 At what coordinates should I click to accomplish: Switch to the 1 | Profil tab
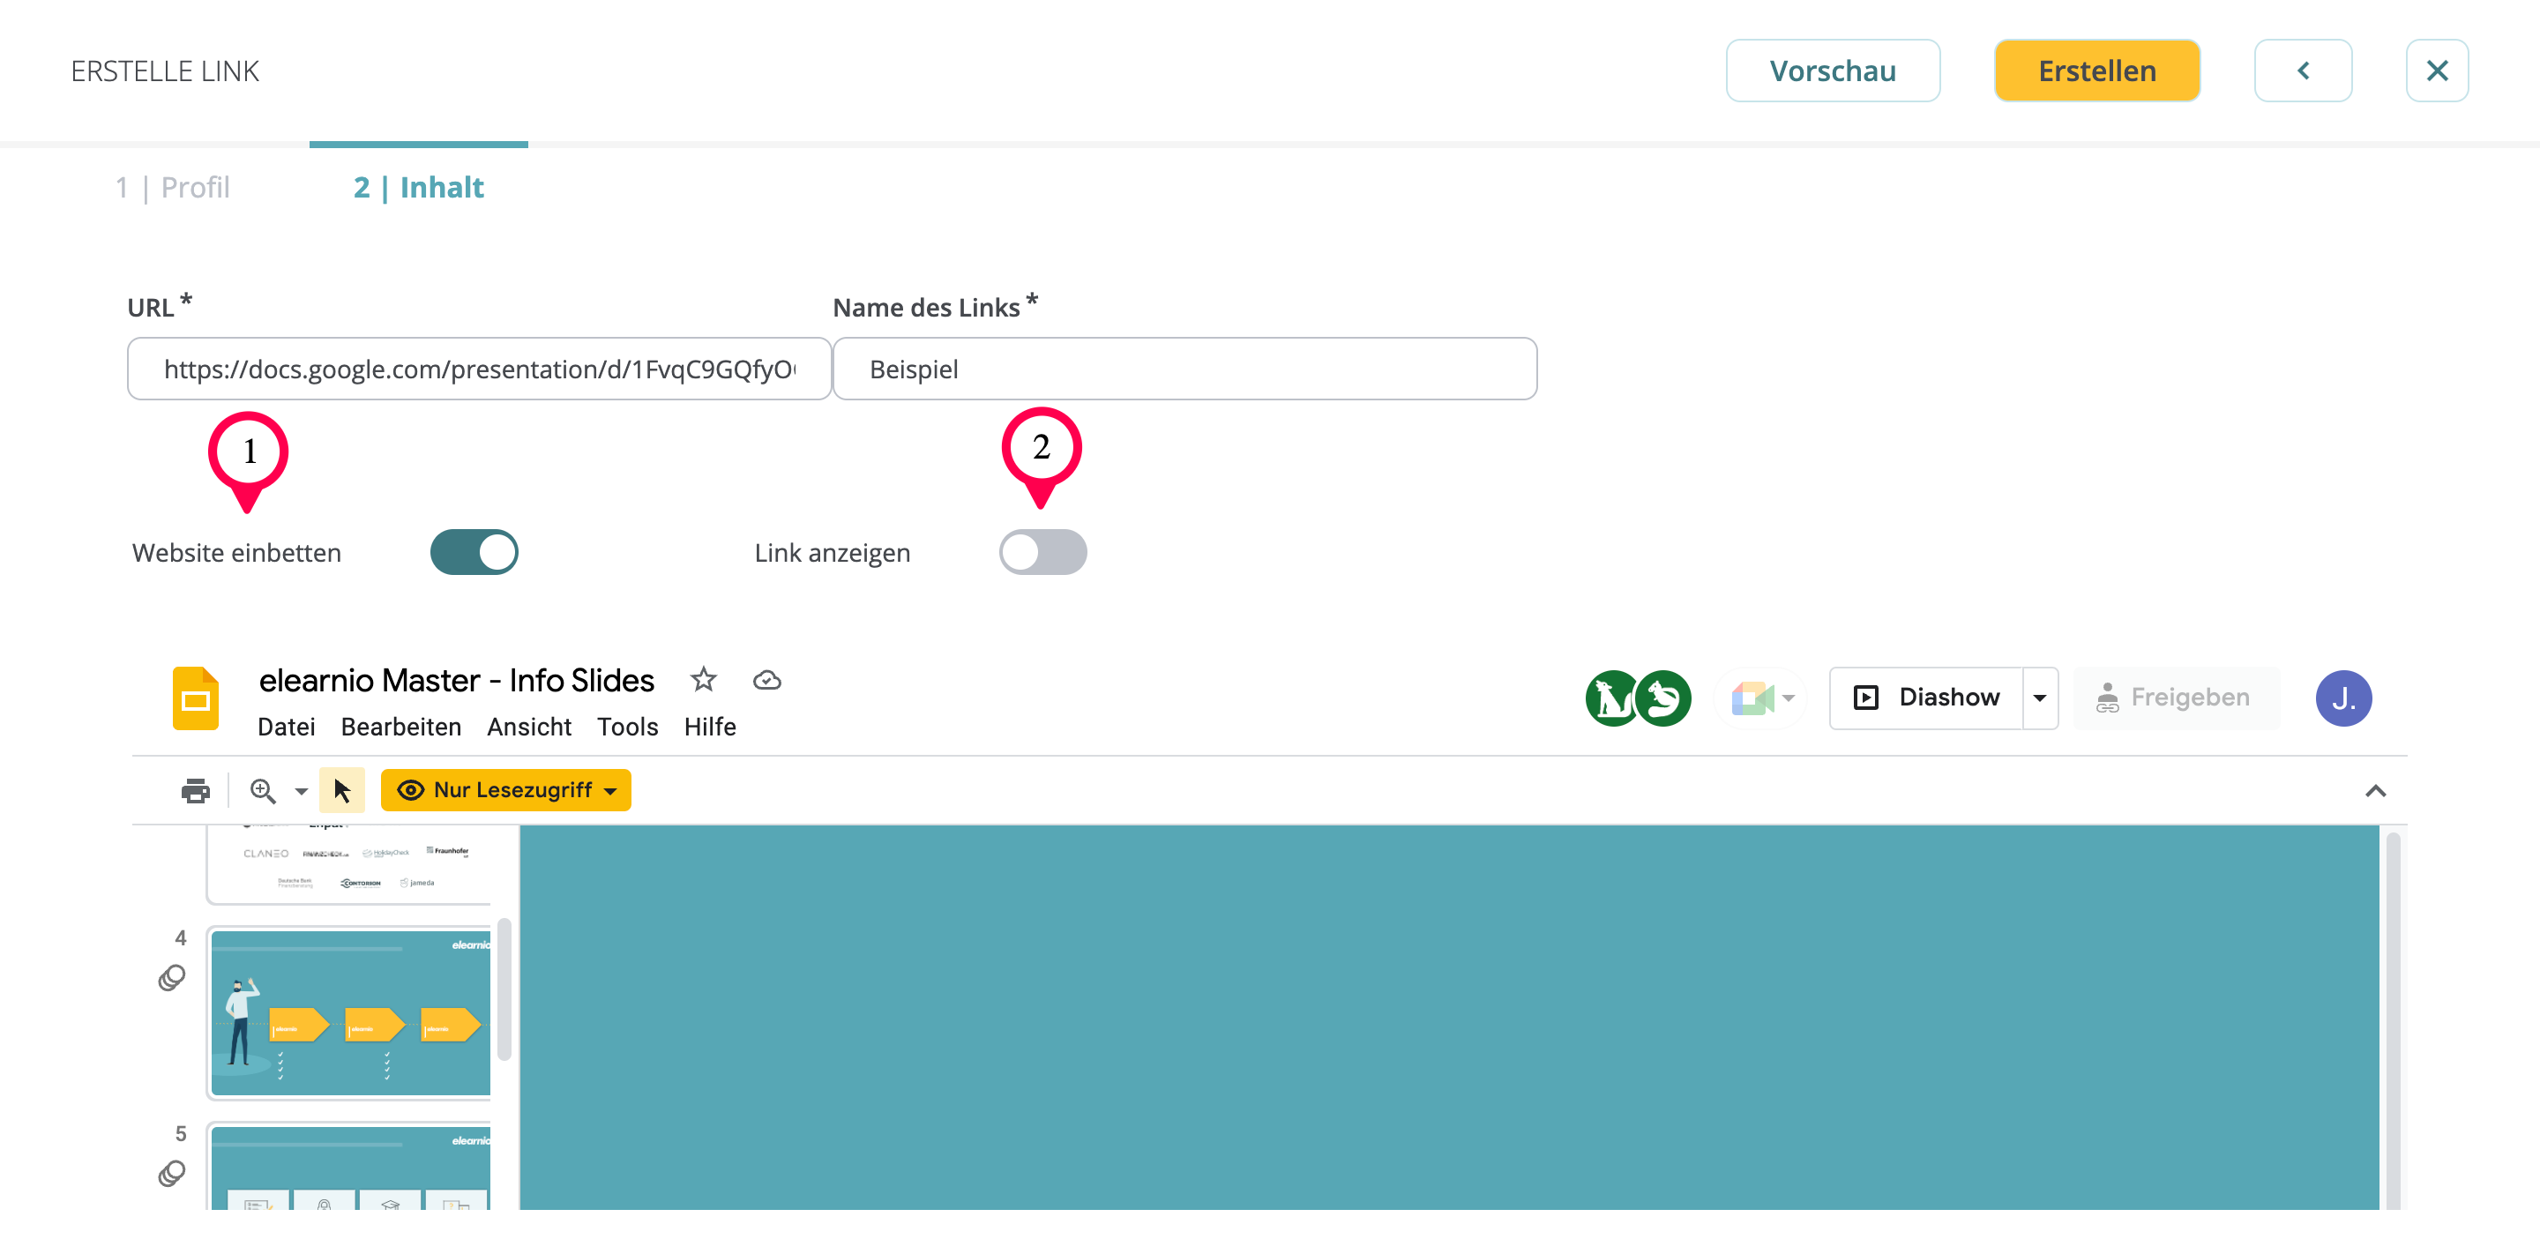173,187
